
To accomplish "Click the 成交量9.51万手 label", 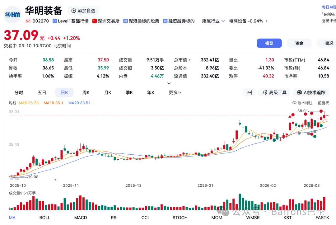I will click(22, 193).
